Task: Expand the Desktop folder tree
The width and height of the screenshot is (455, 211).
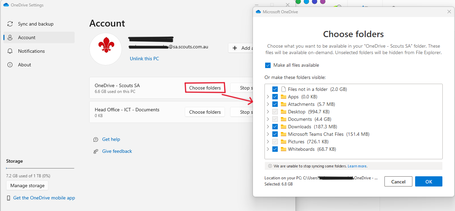Action: pyautogui.click(x=268, y=112)
